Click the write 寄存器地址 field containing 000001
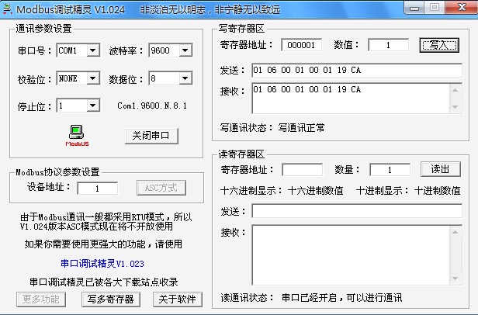478x315 pixels. (x=301, y=45)
